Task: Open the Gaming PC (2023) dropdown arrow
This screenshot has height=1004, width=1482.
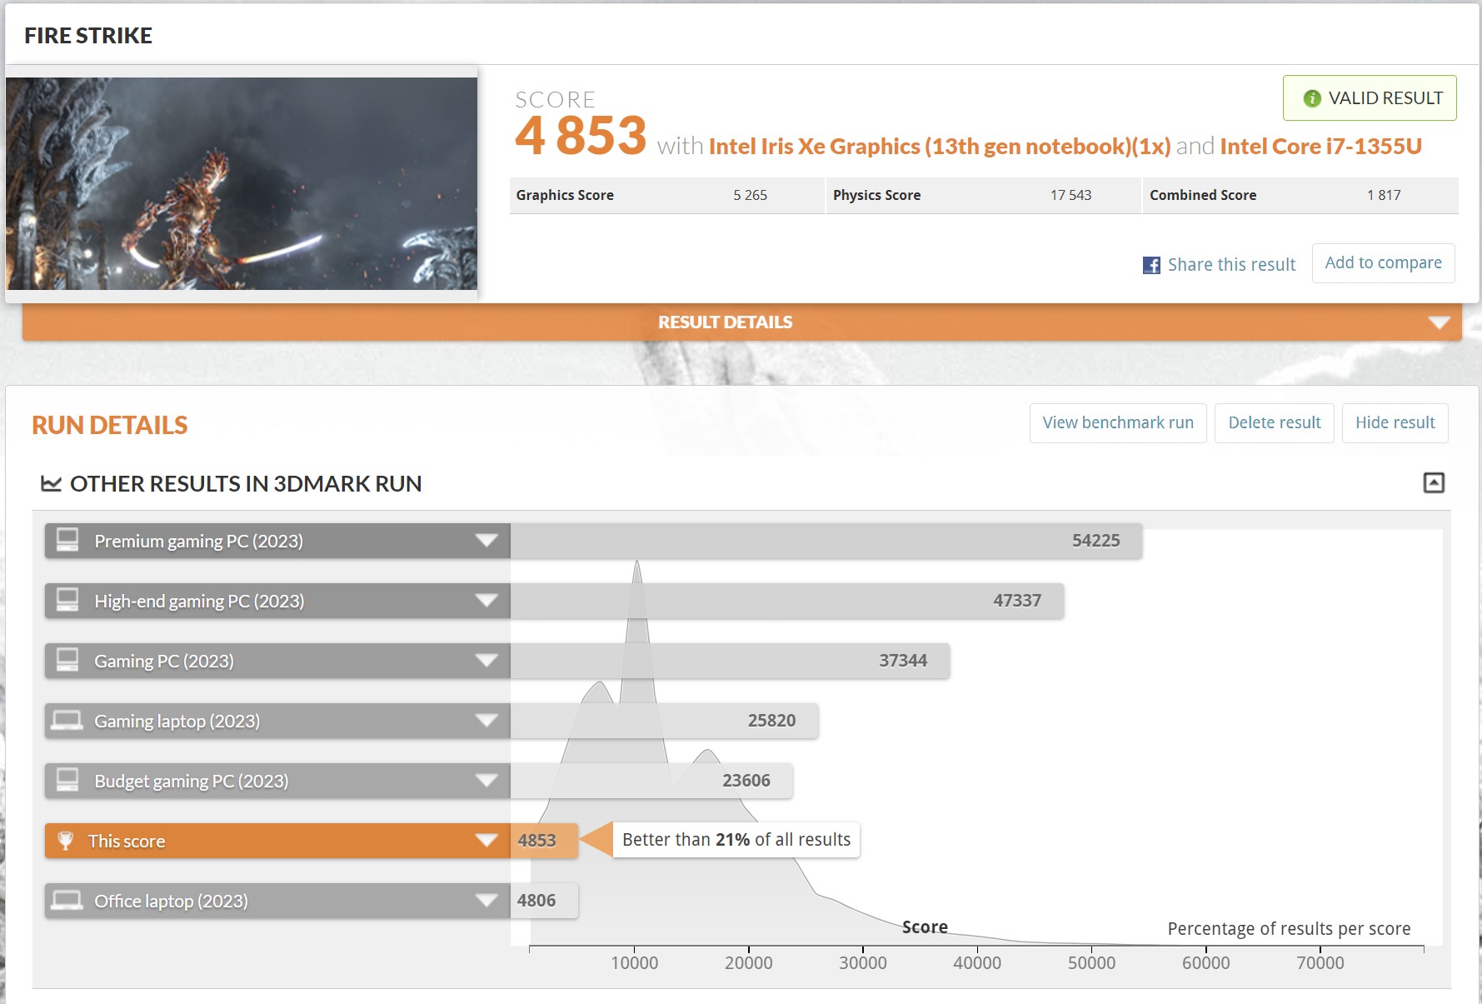Action: click(x=487, y=661)
